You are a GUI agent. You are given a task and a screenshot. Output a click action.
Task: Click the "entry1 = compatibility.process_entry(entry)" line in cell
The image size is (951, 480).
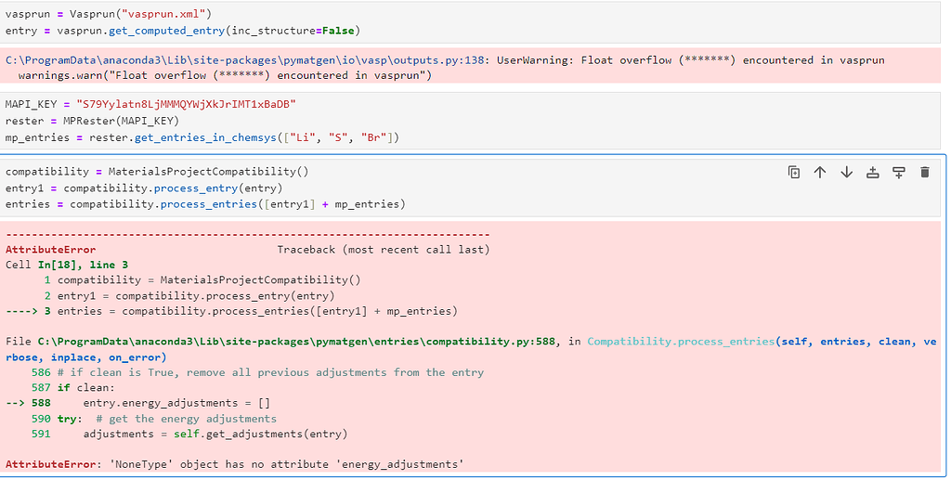tap(144, 188)
